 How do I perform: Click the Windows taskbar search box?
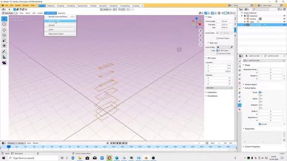coord(33,158)
